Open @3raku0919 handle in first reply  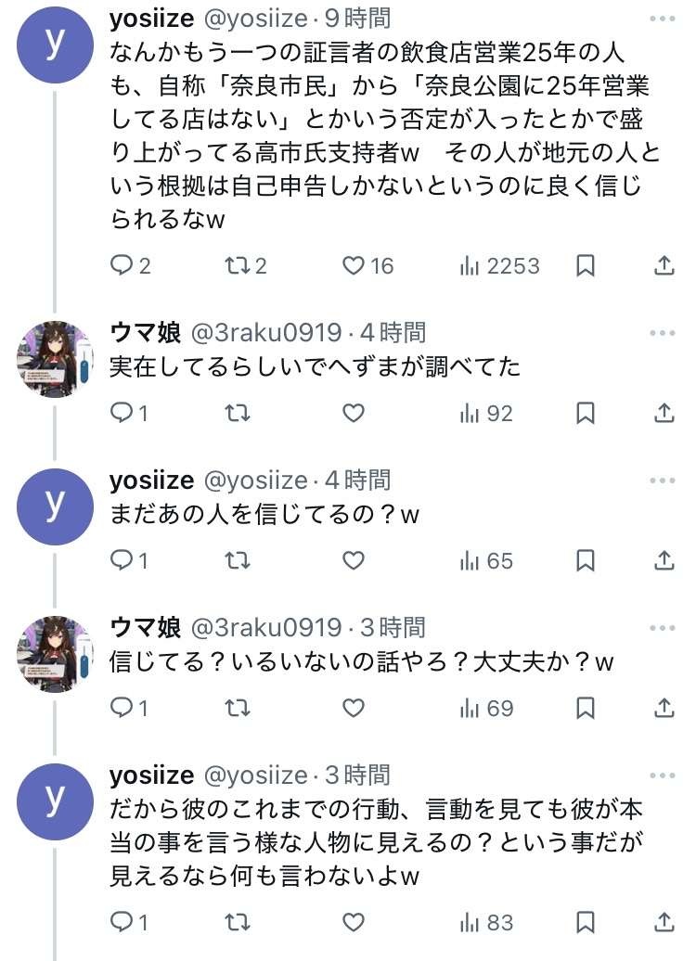pos(266,332)
